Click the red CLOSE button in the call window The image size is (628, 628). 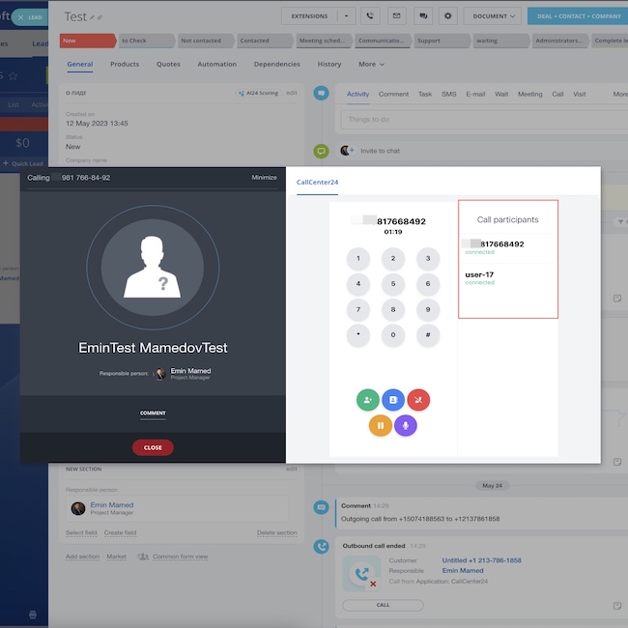(153, 447)
